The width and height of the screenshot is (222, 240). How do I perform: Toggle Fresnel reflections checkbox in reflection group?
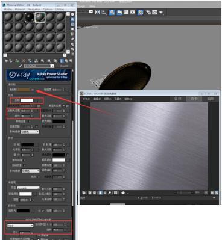click(x=63, y=106)
